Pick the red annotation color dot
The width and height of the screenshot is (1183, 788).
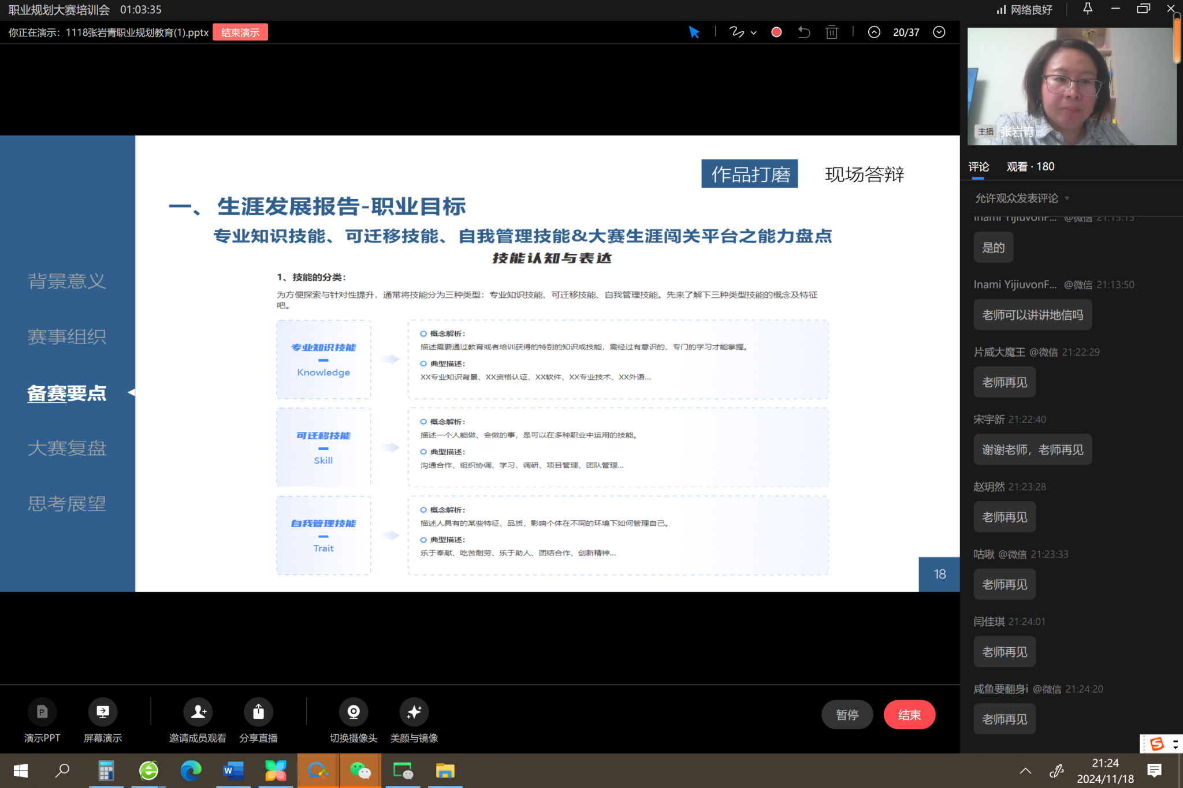[776, 32]
